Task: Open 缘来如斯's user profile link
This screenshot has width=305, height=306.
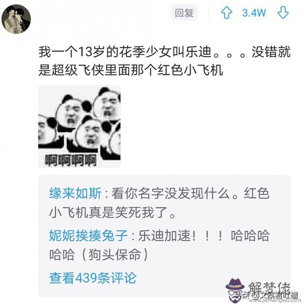Action: tap(75, 193)
